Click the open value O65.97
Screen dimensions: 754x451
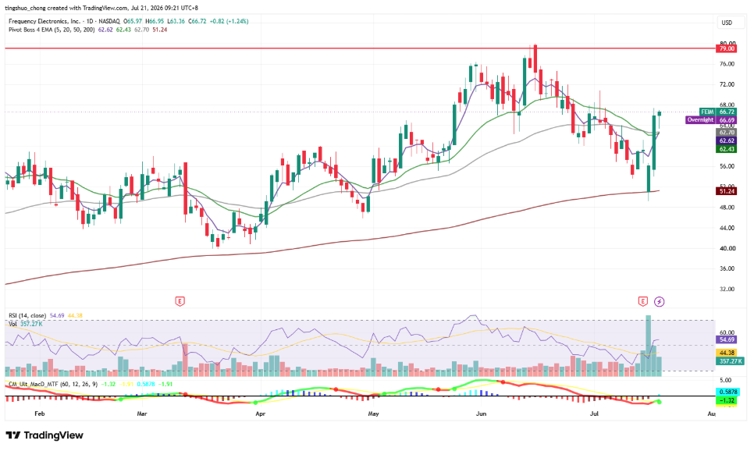pos(133,21)
